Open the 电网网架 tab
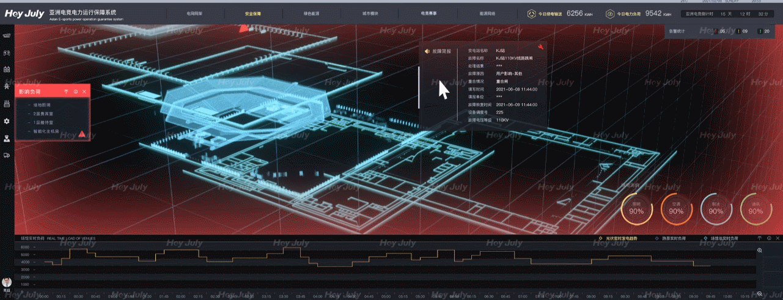This screenshot has width=783, height=300. tap(194, 13)
